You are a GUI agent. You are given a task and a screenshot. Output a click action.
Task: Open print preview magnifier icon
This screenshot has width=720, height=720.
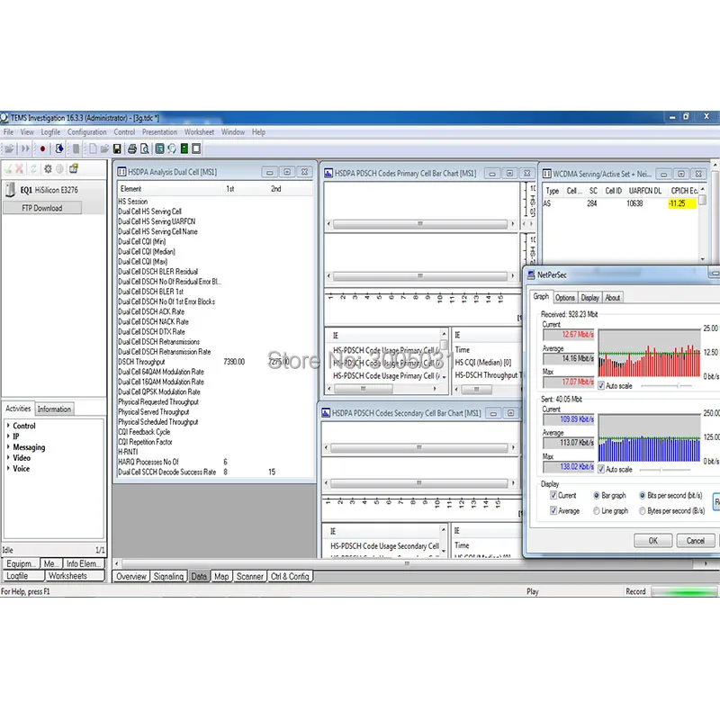point(145,148)
